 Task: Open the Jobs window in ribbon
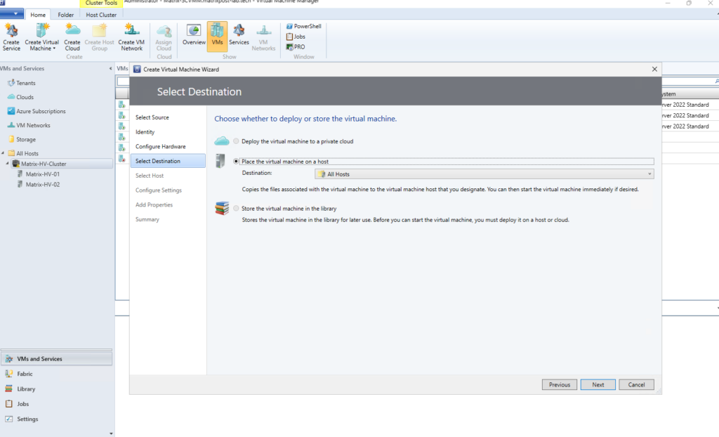(x=296, y=37)
